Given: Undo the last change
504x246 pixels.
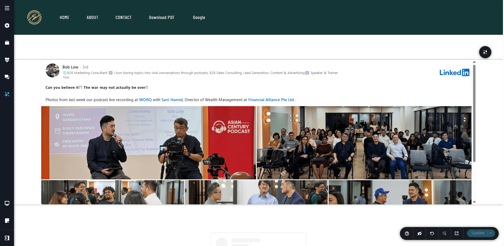Looking at the screenshot, I should click(x=432, y=233).
